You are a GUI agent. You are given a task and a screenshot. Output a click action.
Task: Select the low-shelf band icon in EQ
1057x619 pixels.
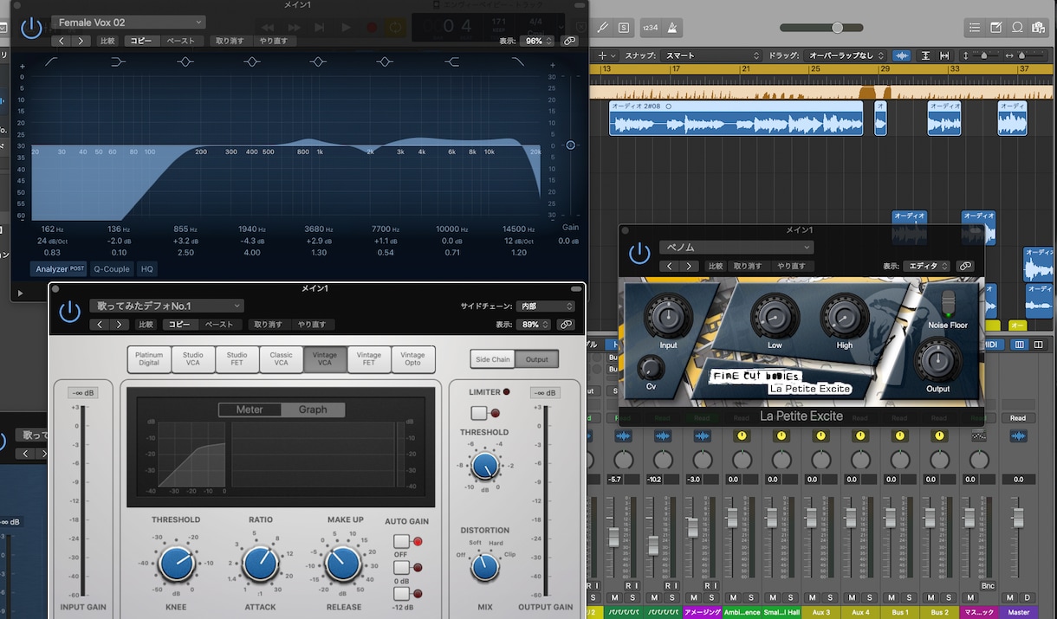tap(118, 61)
